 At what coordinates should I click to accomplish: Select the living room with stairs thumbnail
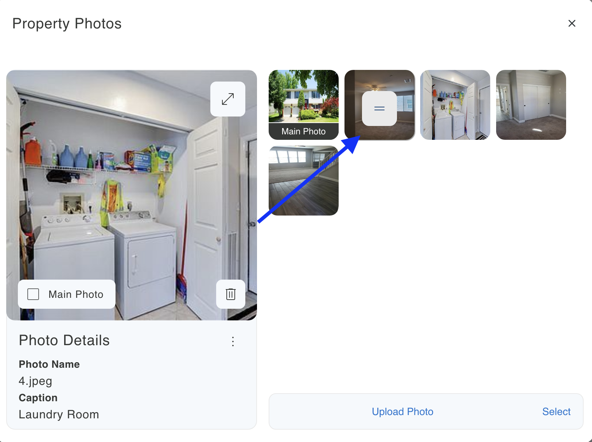click(x=304, y=181)
